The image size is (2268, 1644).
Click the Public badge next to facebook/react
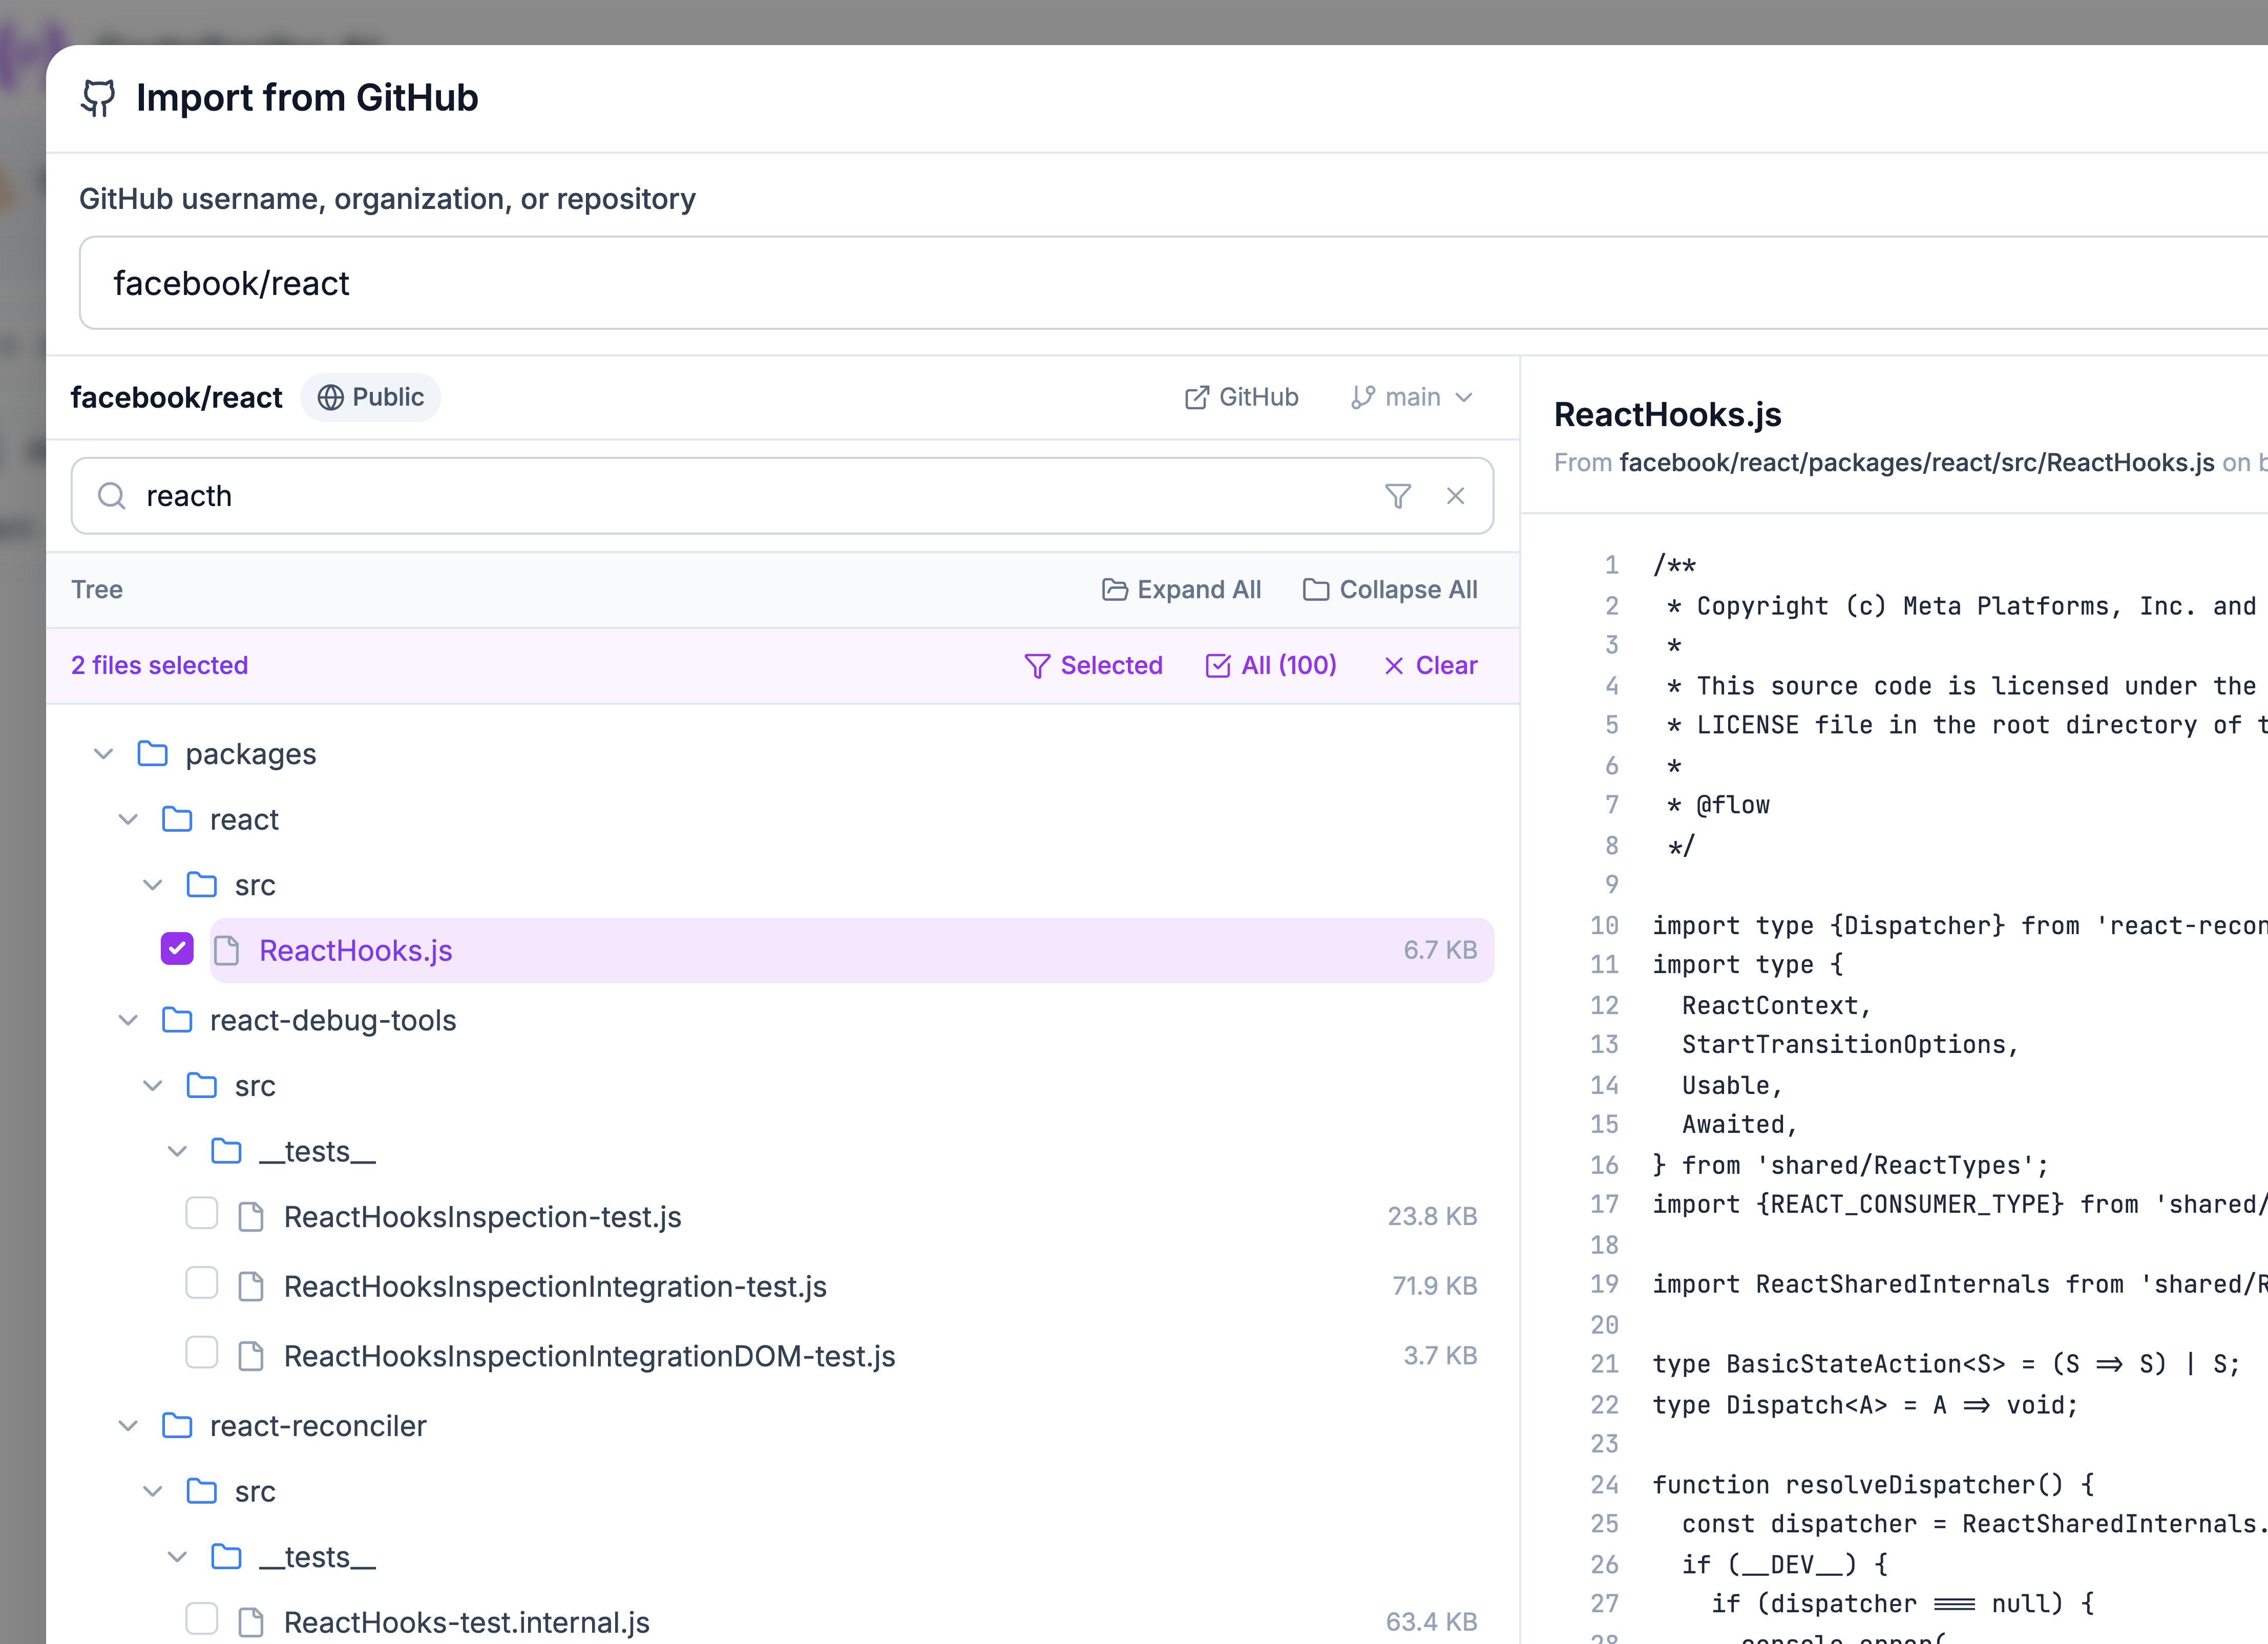[371, 397]
